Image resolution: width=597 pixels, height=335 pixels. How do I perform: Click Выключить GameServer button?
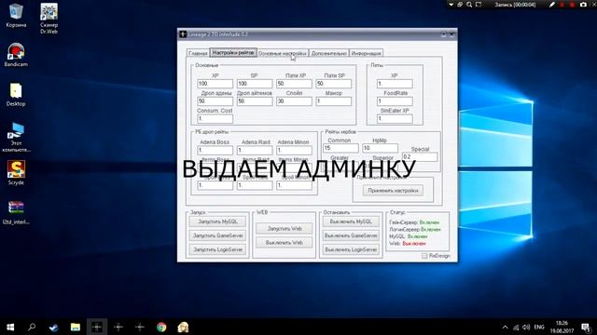[351, 235]
